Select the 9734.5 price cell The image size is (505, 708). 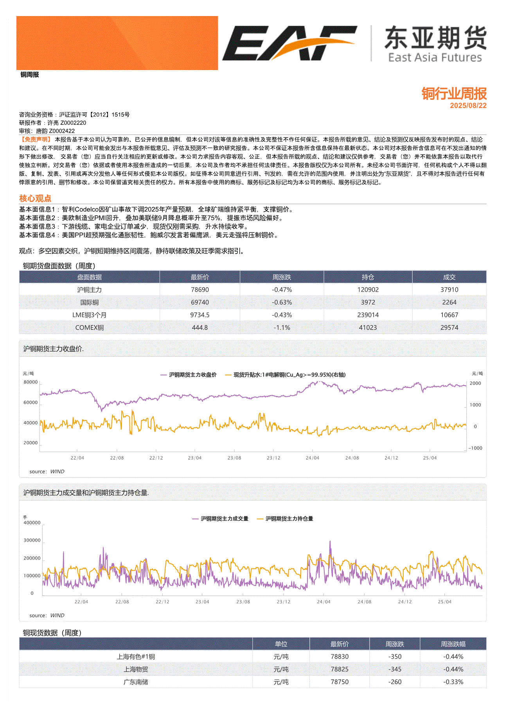200,315
